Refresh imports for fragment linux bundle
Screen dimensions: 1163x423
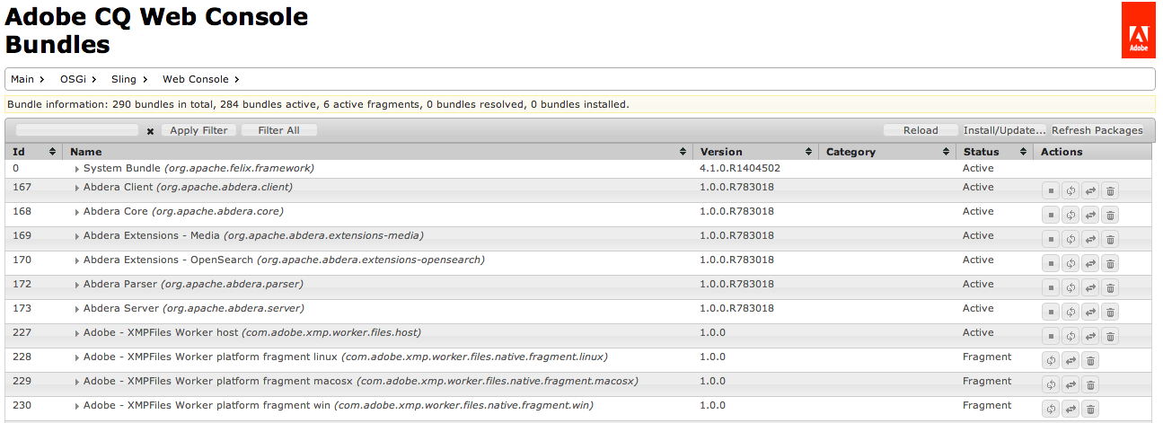(1051, 360)
